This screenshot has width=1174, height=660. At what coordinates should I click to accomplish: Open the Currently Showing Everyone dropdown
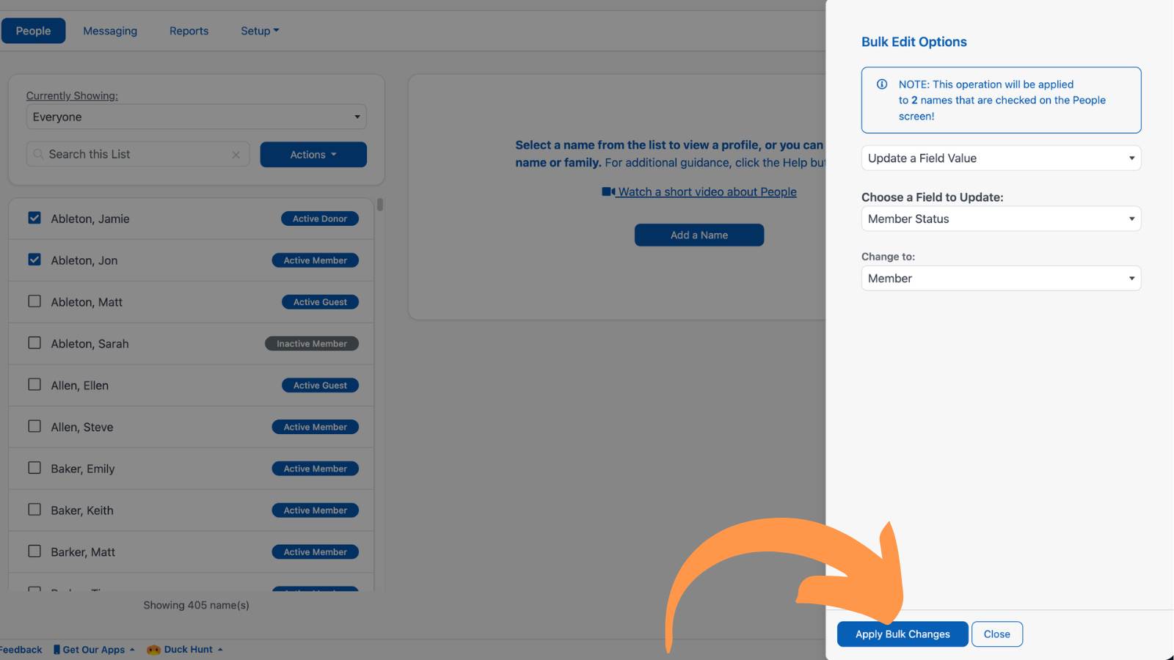pyautogui.click(x=196, y=117)
